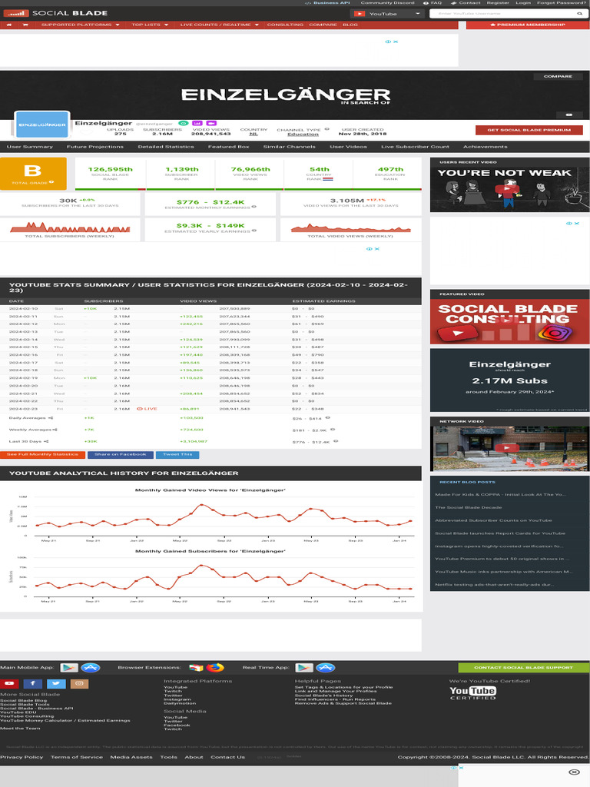The width and height of the screenshot is (590, 787).
Task: Open the Blog menu item
Action: click(350, 25)
